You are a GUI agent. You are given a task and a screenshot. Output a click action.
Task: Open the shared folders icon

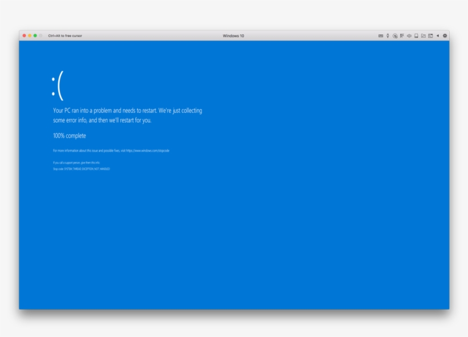(423, 35)
